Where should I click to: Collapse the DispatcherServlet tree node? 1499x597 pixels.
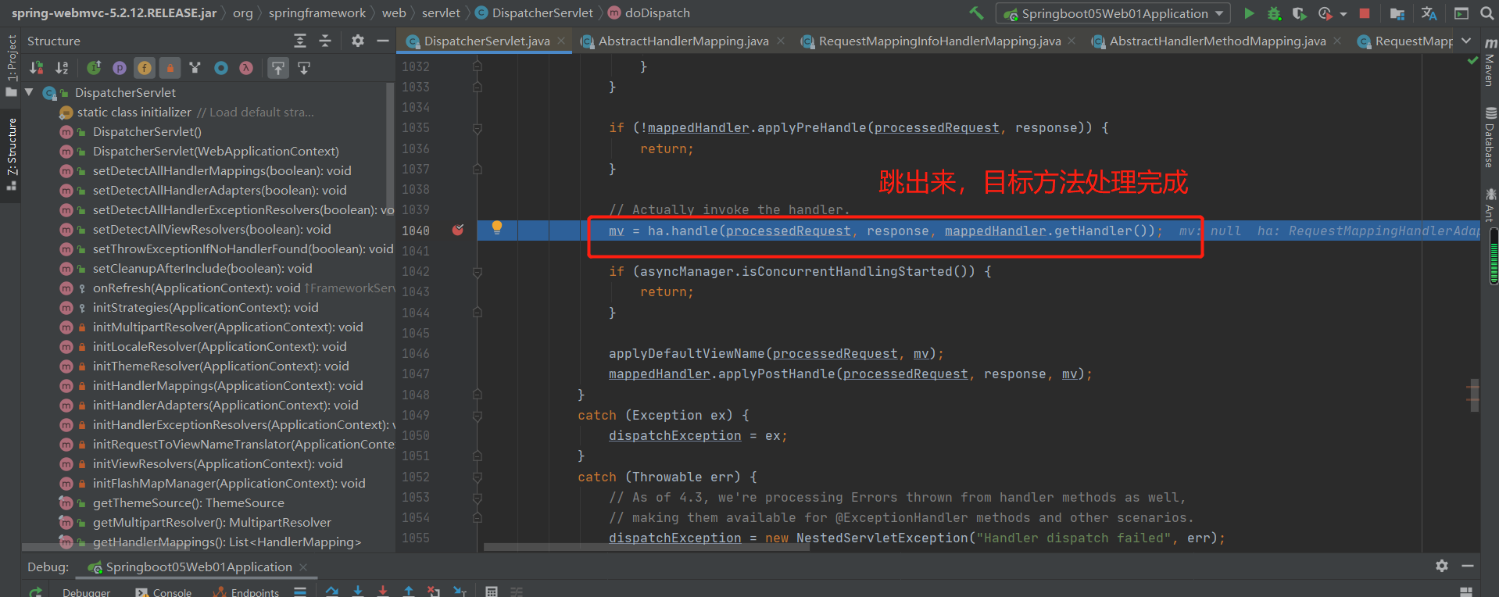pyautogui.click(x=29, y=92)
